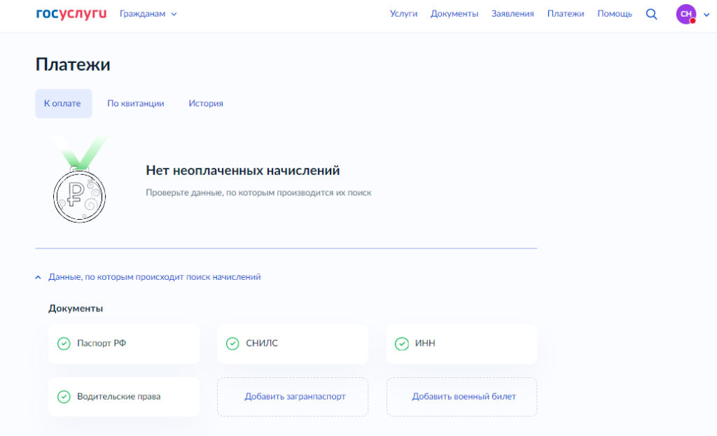Open Услуги in the top navigation

(x=403, y=14)
